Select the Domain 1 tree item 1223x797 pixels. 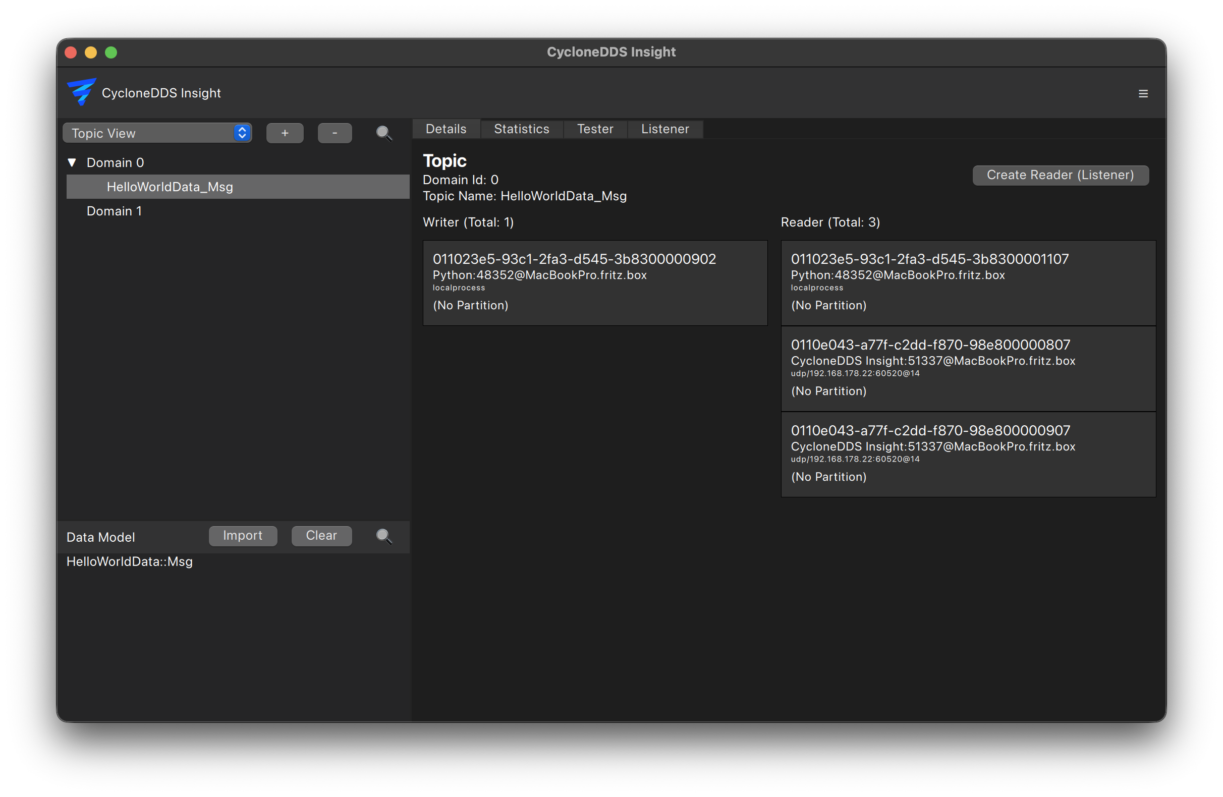pos(114,211)
